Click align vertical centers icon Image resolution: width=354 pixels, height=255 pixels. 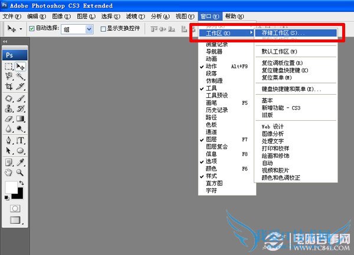[x=163, y=29]
